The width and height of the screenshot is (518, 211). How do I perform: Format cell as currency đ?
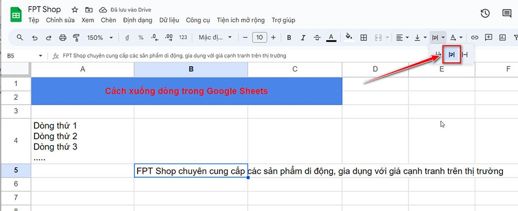pyautogui.click(x=127, y=38)
